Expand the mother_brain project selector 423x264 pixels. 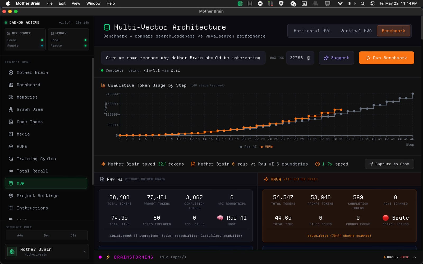(x=47, y=252)
